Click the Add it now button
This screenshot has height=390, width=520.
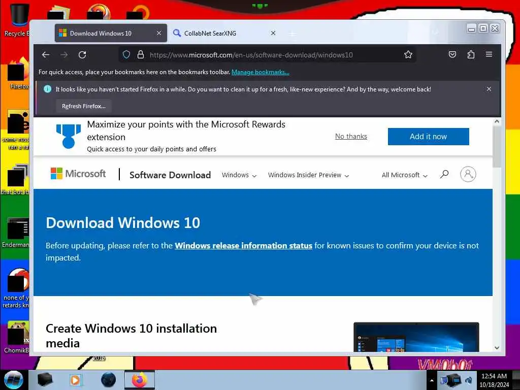tap(428, 136)
